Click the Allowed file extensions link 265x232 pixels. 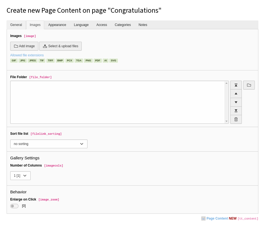[27, 55]
